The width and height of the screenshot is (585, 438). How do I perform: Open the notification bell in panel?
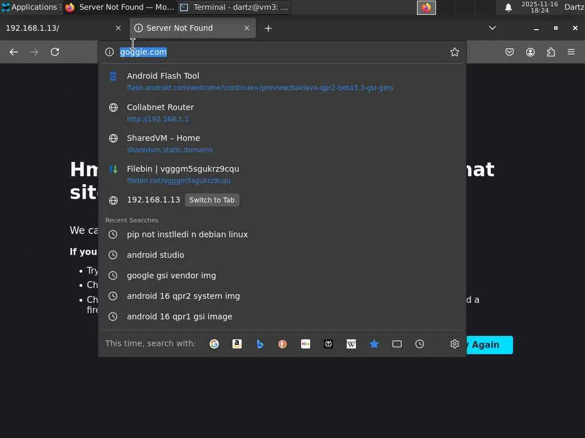(508, 7)
